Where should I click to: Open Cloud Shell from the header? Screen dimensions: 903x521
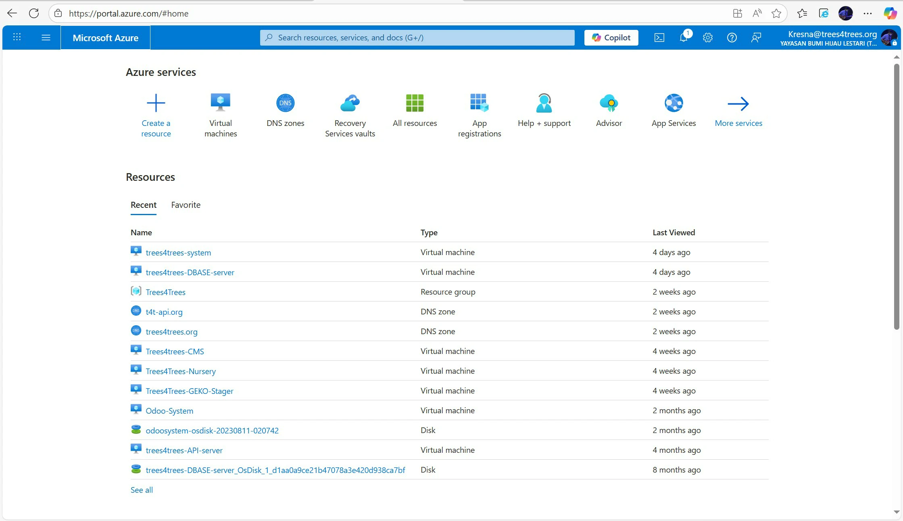point(659,38)
